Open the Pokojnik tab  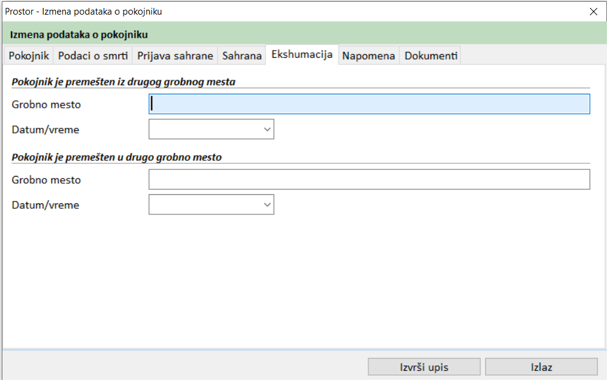pos(29,55)
